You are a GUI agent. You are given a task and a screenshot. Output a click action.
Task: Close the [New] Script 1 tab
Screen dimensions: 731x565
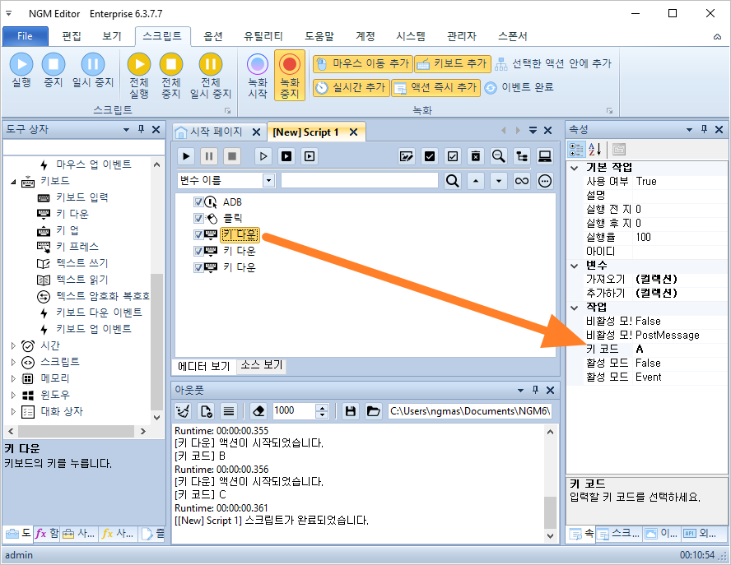[x=353, y=132]
